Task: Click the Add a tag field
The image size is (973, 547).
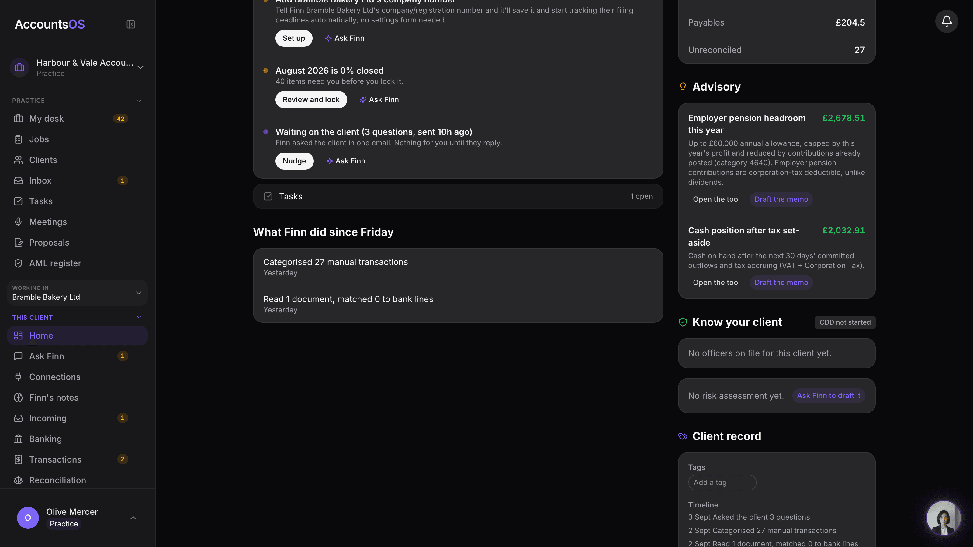Action: click(x=722, y=483)
